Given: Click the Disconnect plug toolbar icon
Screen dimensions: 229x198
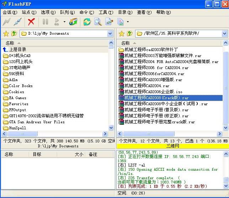Looking at the screenshot, I should pos(17,22).
